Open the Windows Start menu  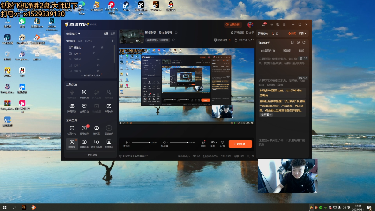[4, 207]
